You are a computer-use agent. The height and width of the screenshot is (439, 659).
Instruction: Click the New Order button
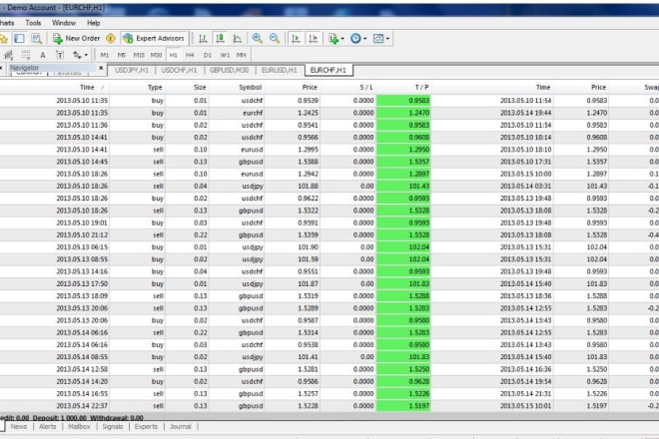pyautogui.click(x=76, y=39)
